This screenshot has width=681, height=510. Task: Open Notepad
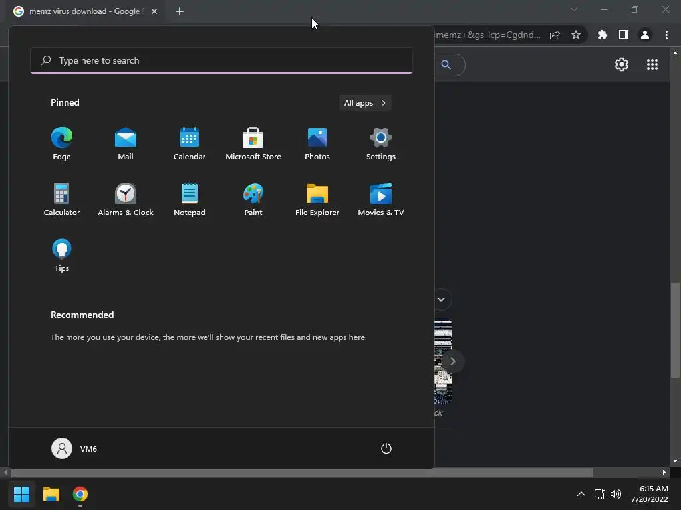click(x=190, y=200)
